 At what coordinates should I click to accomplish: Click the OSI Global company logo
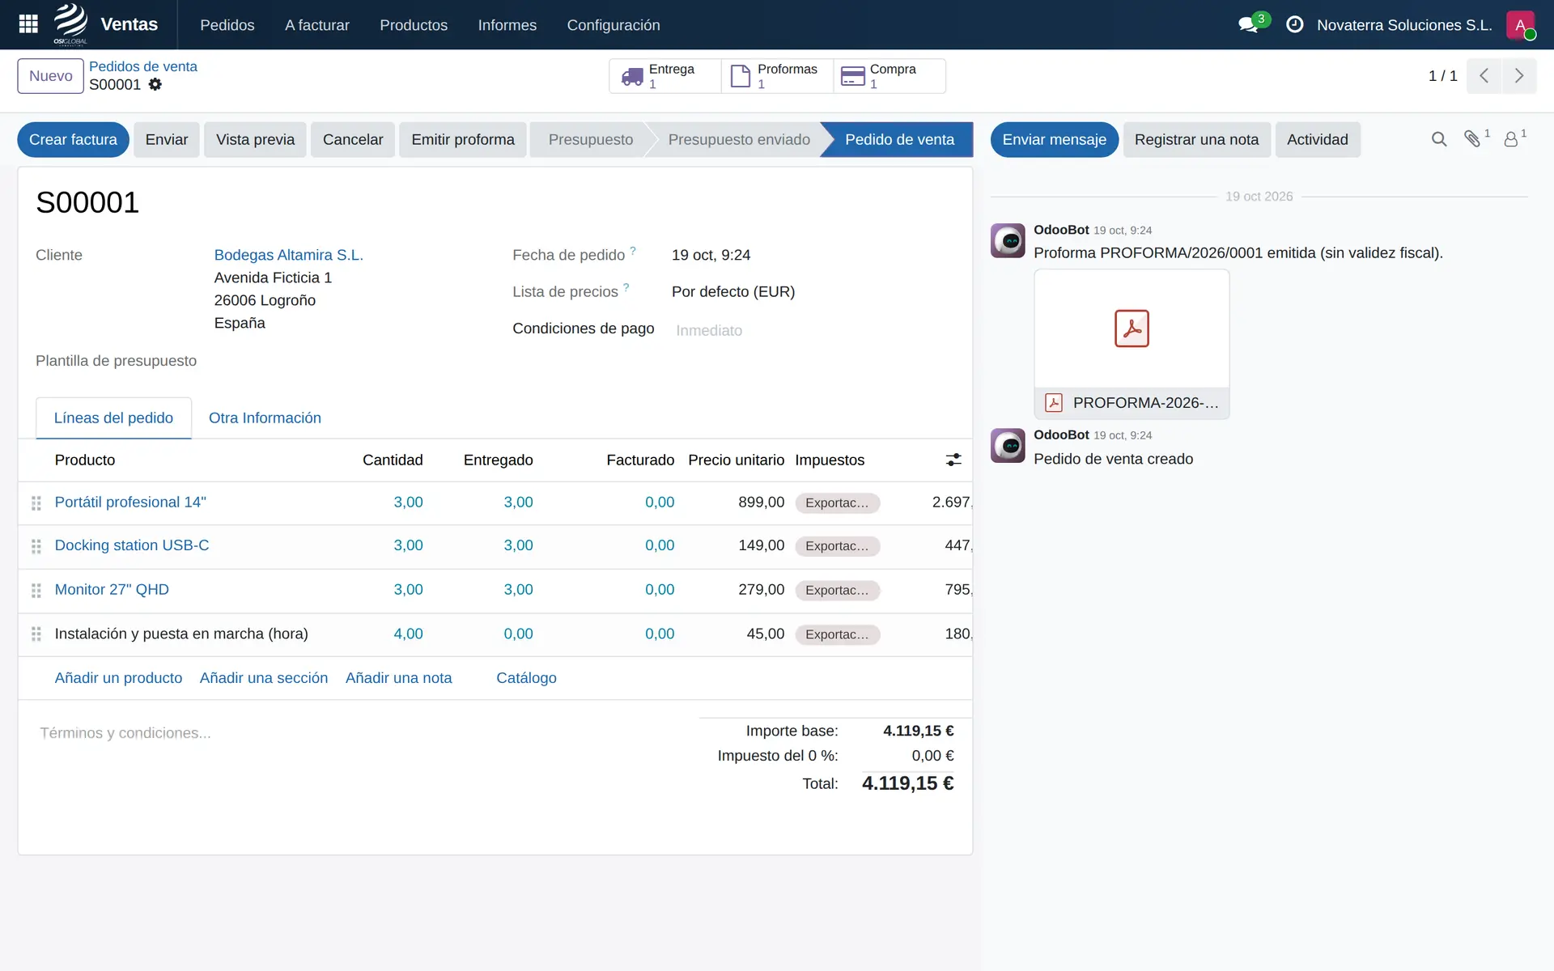70,24
